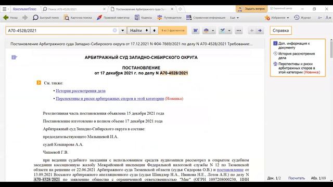
Task: Go to previous document arrow
Action: click(252, 31)
